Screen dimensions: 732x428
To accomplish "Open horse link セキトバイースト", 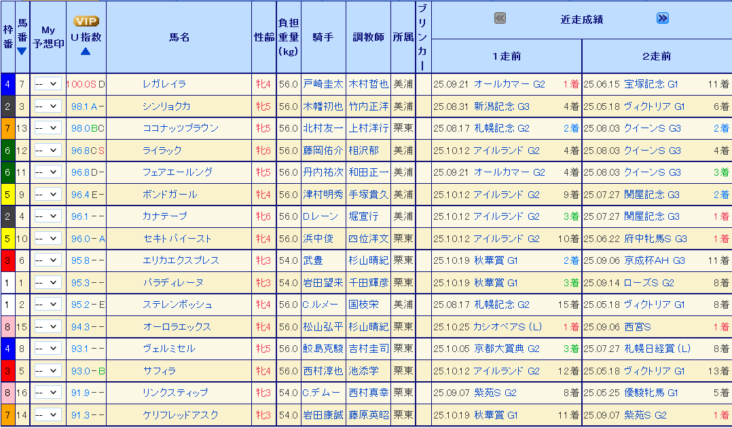I will (x=177, y=239).
